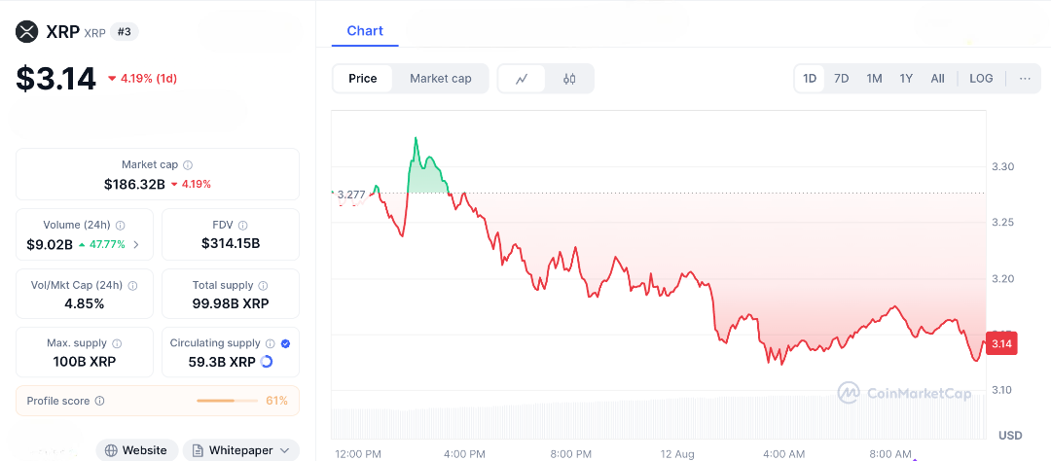
Task: Open the Market cap info tooltip icon
Action: click(188, 164)
